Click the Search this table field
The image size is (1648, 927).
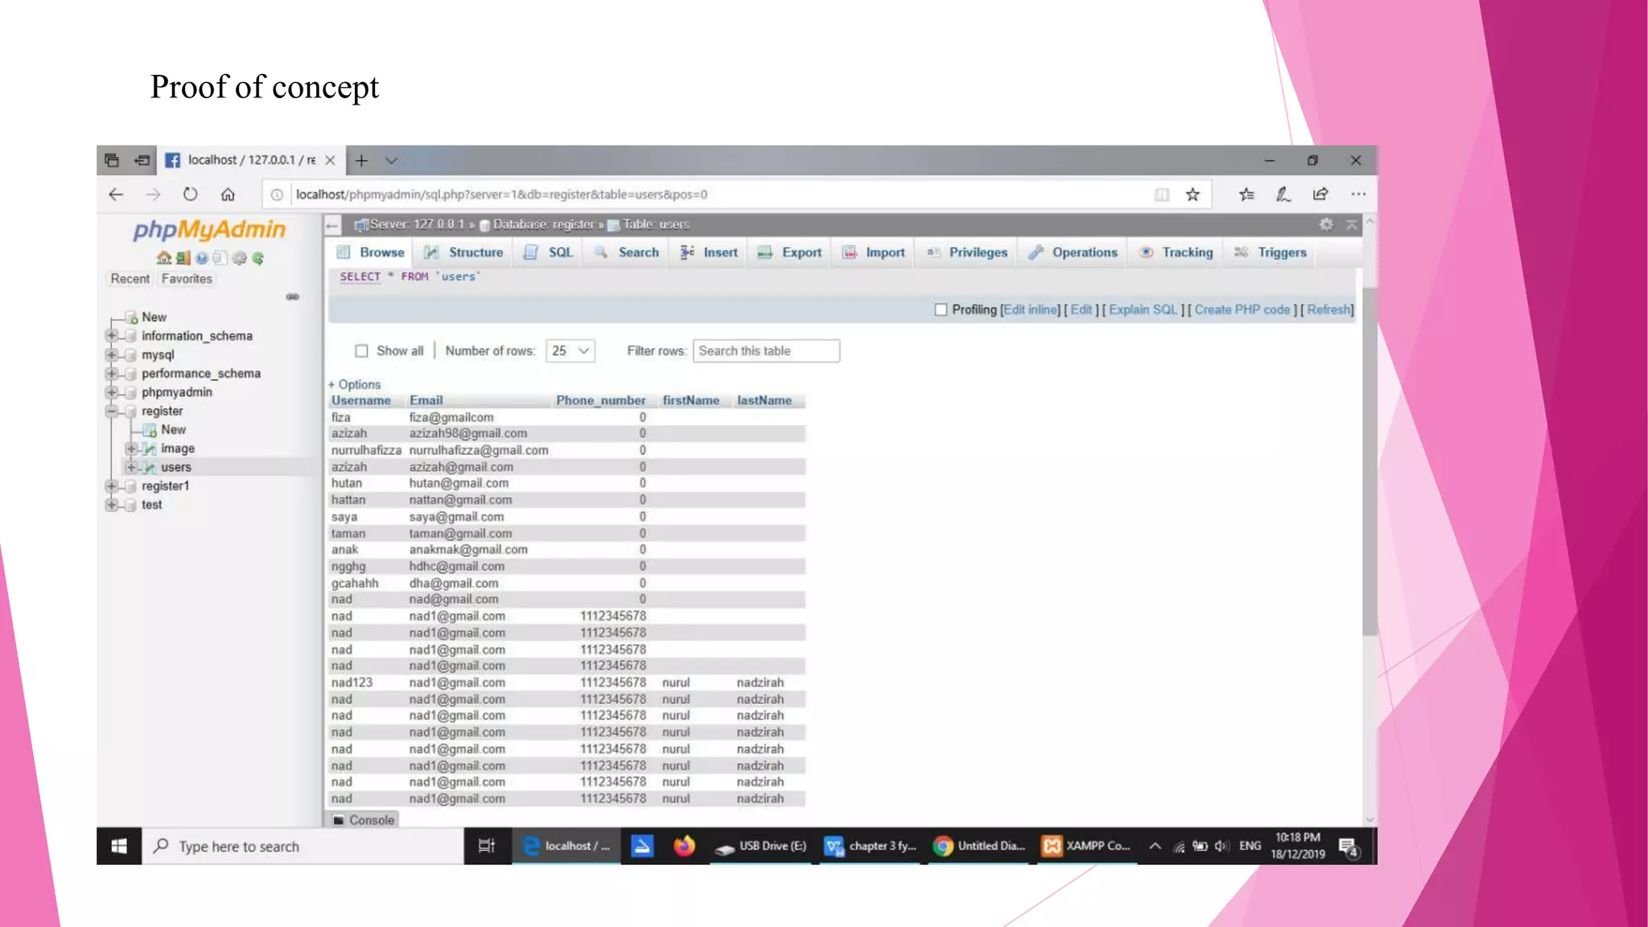765,351
